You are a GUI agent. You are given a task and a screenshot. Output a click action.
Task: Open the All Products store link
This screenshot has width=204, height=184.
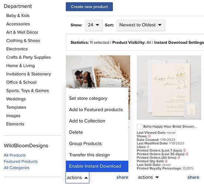tap(15, 155)
